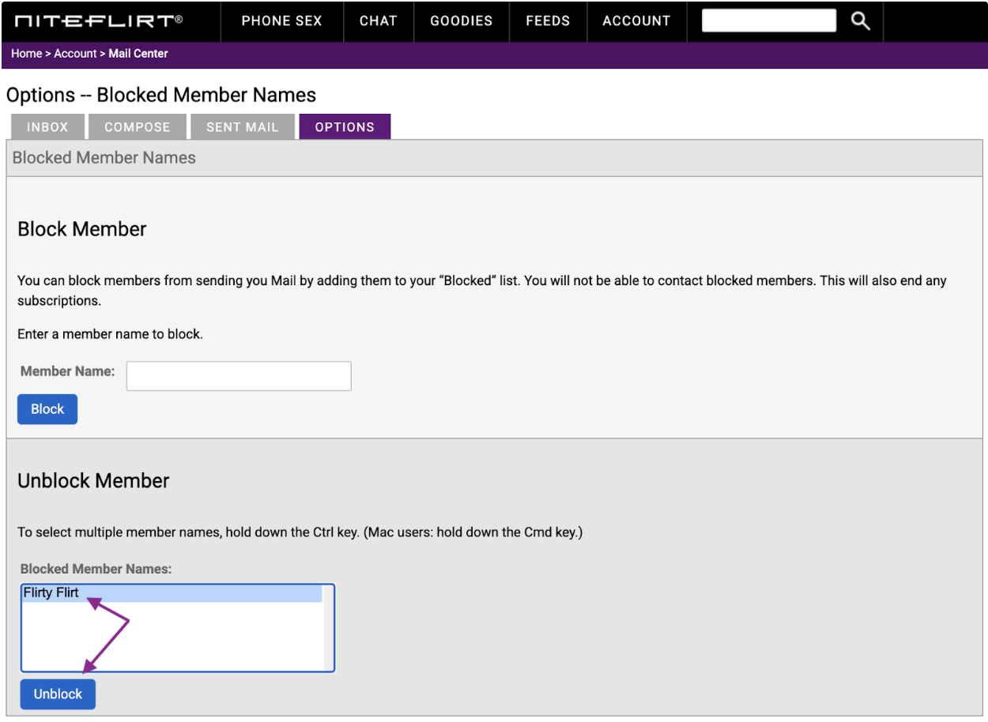
Task: Open the Mail Center breadcrumb link
Action: click(x=138, y=54)
